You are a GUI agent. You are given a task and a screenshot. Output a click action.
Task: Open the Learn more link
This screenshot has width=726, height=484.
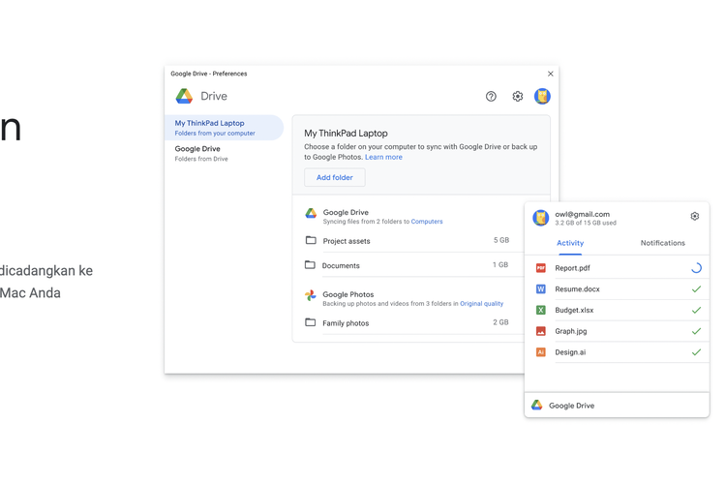click(383, 157)
